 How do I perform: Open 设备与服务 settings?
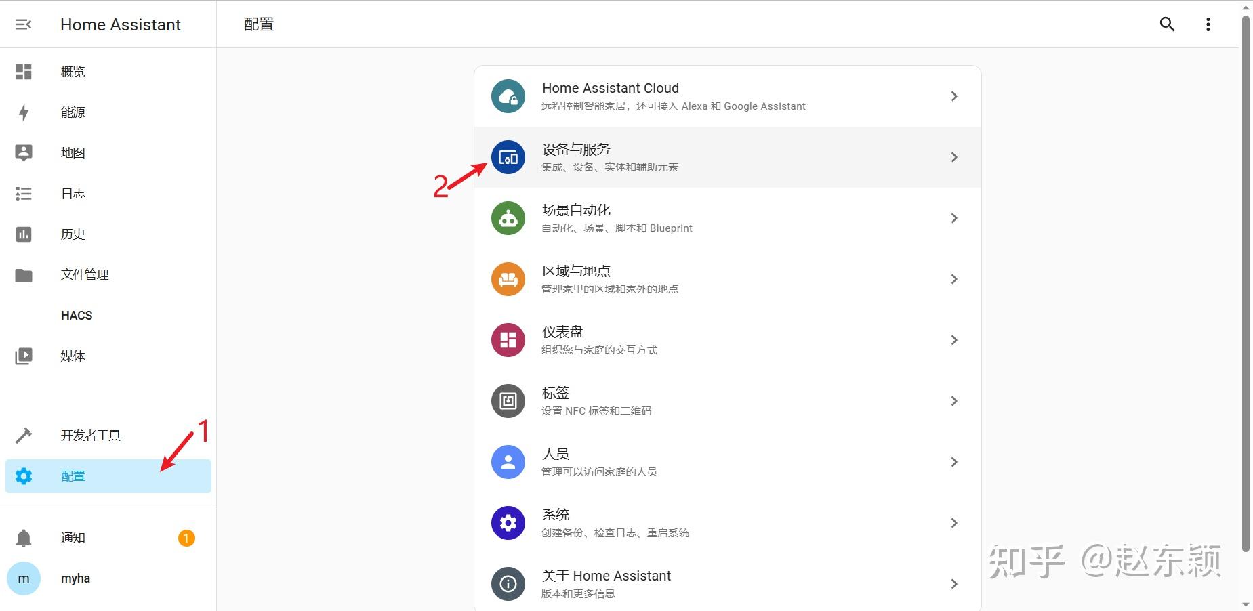728,157
